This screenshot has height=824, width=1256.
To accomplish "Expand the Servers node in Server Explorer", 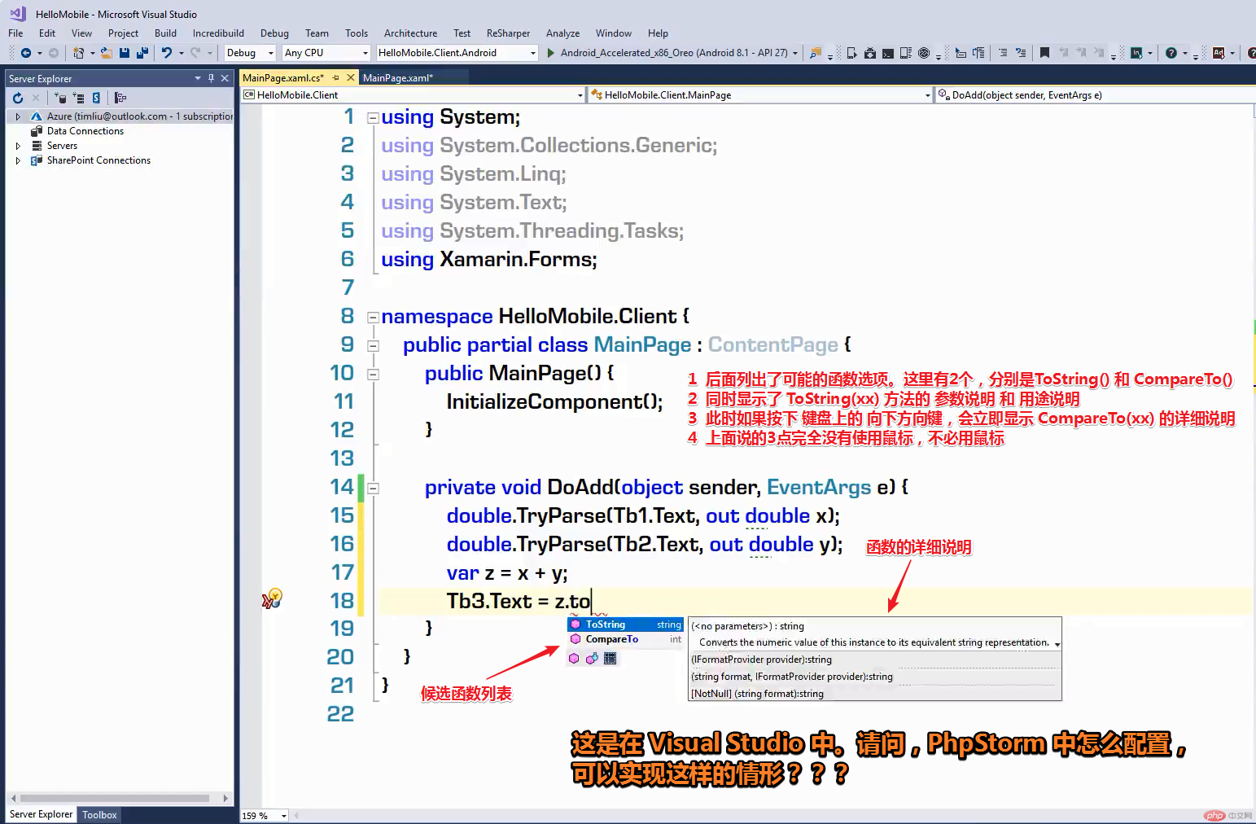I will pos(18,146).
